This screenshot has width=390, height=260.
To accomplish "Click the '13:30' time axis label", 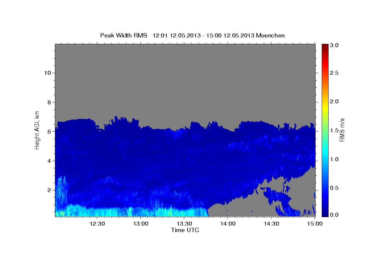I will coord(184,223).
